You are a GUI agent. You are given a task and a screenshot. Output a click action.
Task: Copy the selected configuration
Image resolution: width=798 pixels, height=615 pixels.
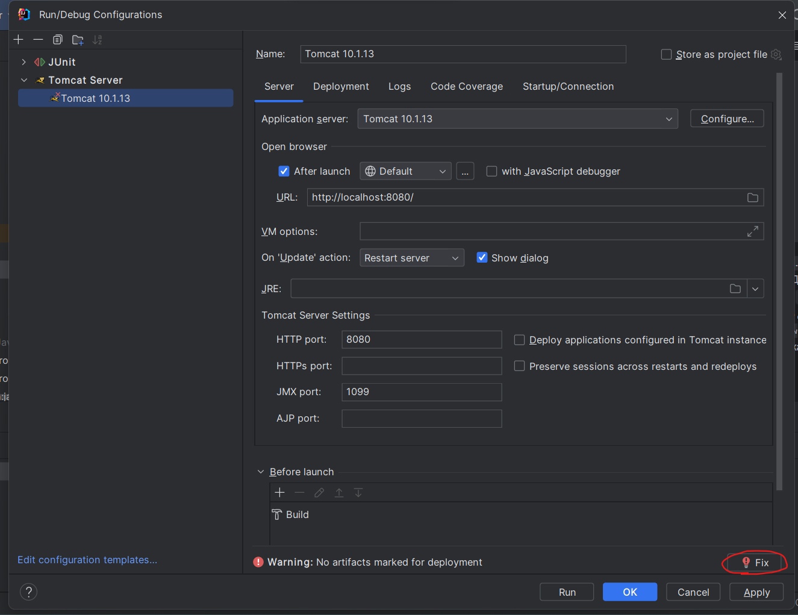point(58,40)
